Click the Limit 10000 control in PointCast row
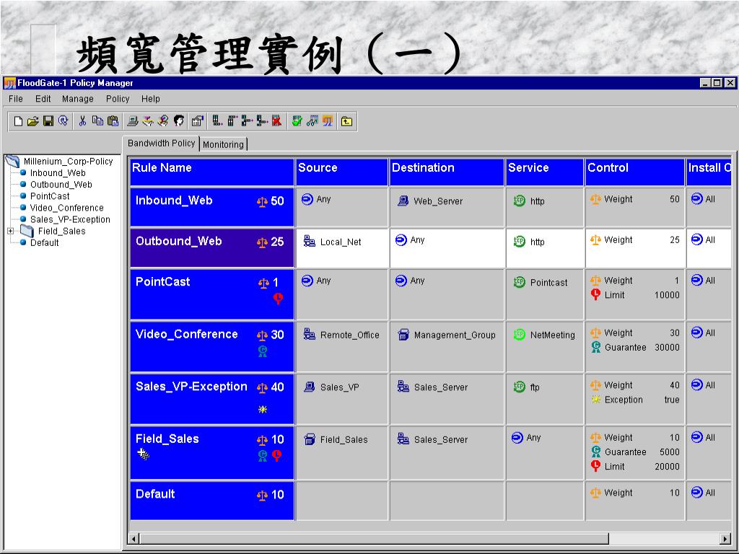This screenshot has height=554, width=739. point(635,295)
